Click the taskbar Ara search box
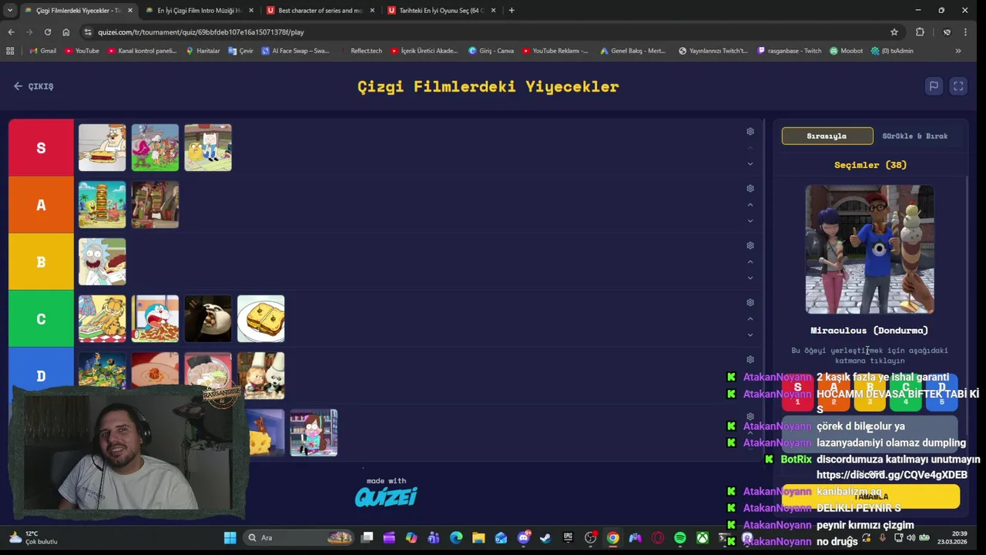986x555 pixels. [x=300, y=538]
